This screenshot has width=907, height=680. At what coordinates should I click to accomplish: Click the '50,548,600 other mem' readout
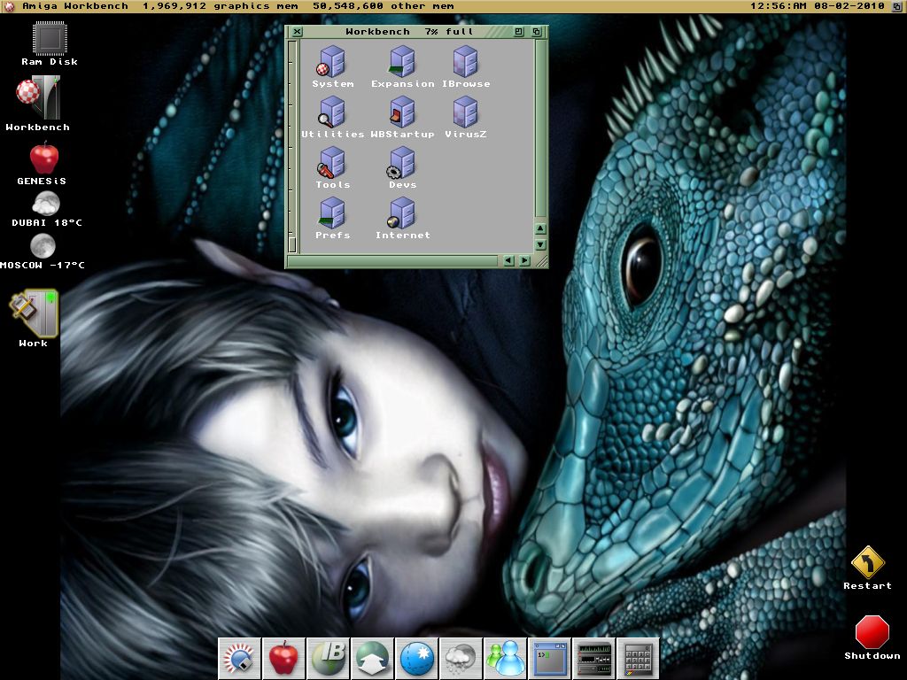point(383,6)
